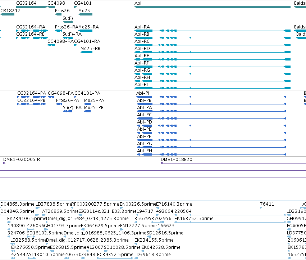Select EST LD32588.5prime
Screen dimensions: 306x260
click(x=28, y=240)
